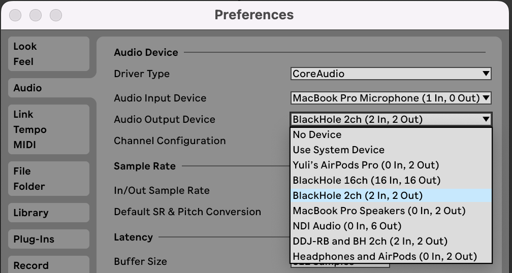512x273 pixels.
Task: Select the Audio preferences tab
Action: (x=49, y=88)
